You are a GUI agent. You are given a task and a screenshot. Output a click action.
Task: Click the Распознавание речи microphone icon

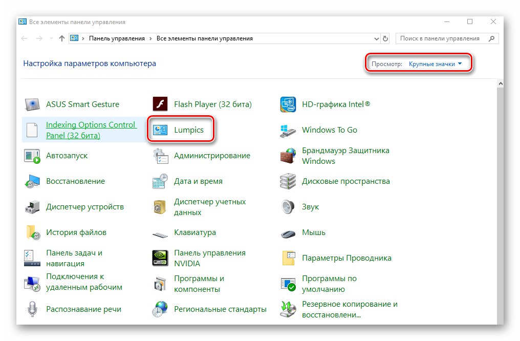click(32, 309)
